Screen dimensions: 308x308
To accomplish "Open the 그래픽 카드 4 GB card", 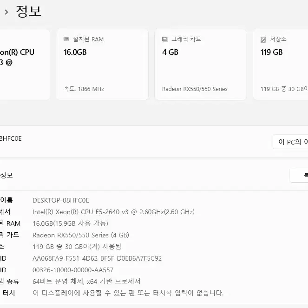I will coord(201,65).
